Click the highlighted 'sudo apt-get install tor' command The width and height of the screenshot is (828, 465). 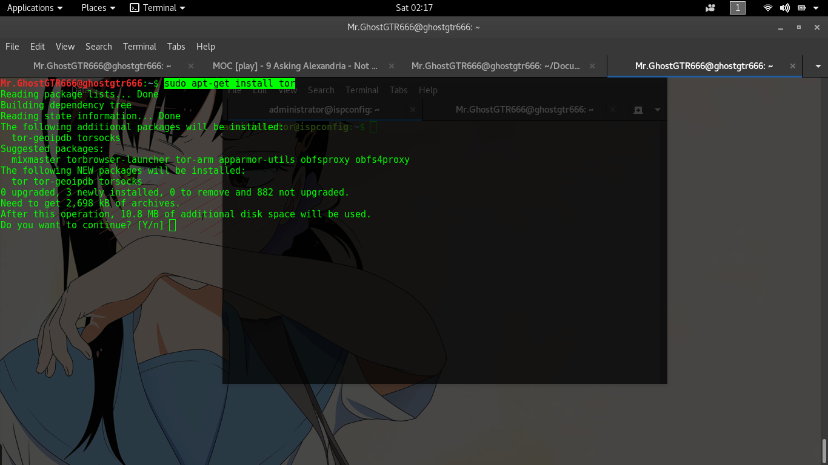click(230, 84)
